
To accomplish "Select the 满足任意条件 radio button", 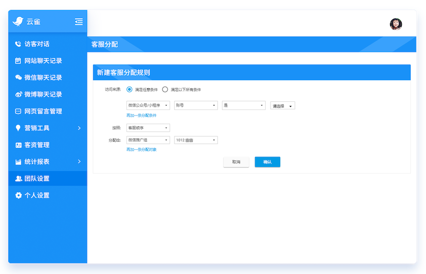I will (x=130, y=89).
